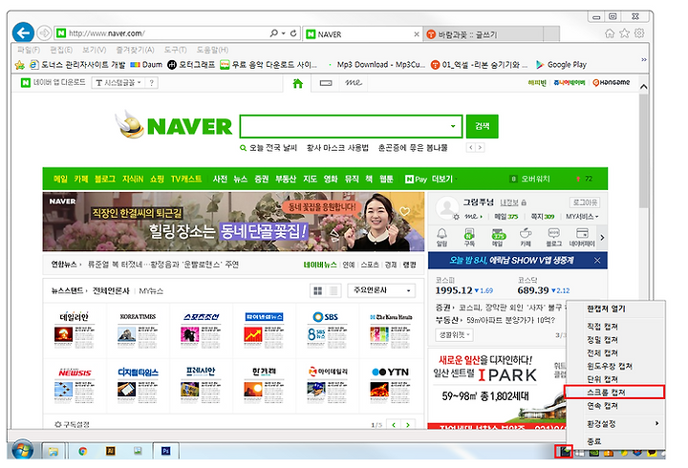Choose 종료 in the context menu
The image size is (688, 468).
coord(614,441)
